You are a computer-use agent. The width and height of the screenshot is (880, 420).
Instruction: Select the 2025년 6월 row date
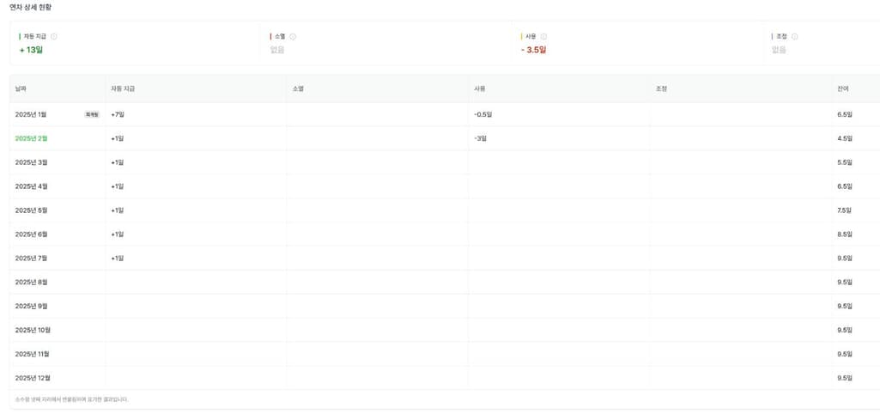[x=32, y=234]
